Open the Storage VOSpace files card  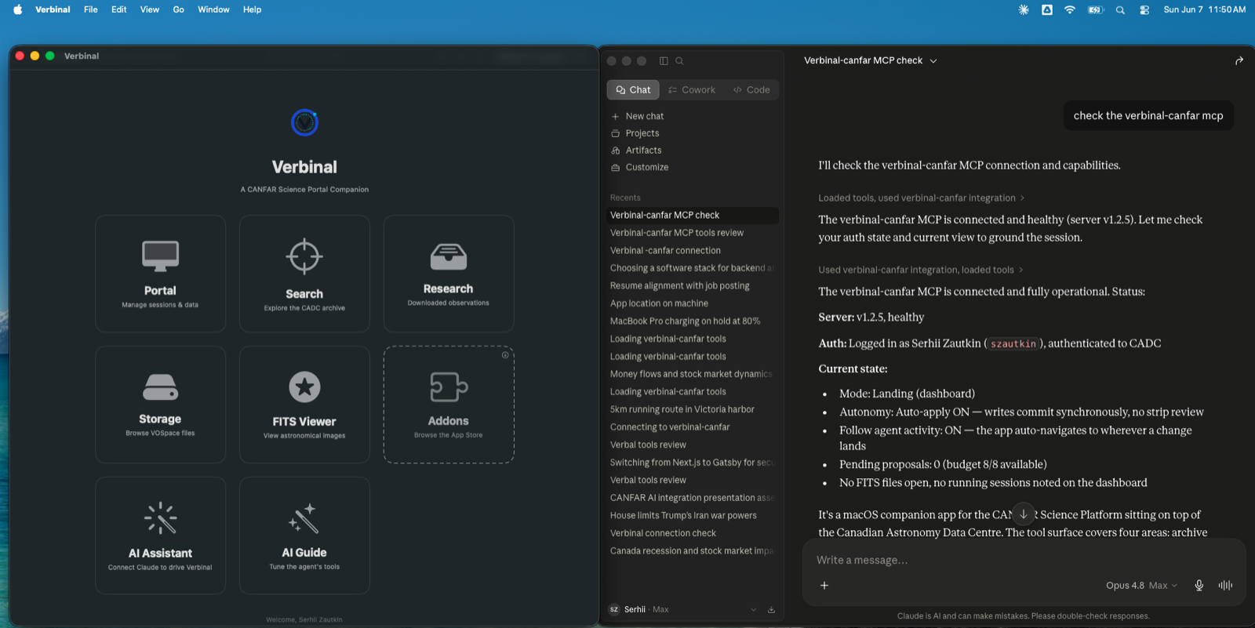[x=160, y=405]
